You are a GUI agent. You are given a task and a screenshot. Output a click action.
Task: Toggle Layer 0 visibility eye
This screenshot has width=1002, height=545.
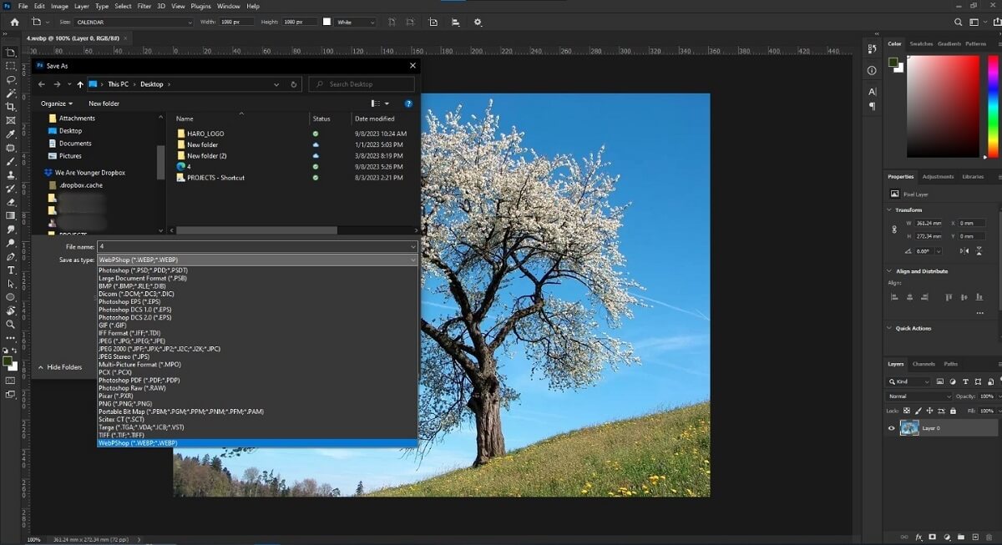point(892,428)
